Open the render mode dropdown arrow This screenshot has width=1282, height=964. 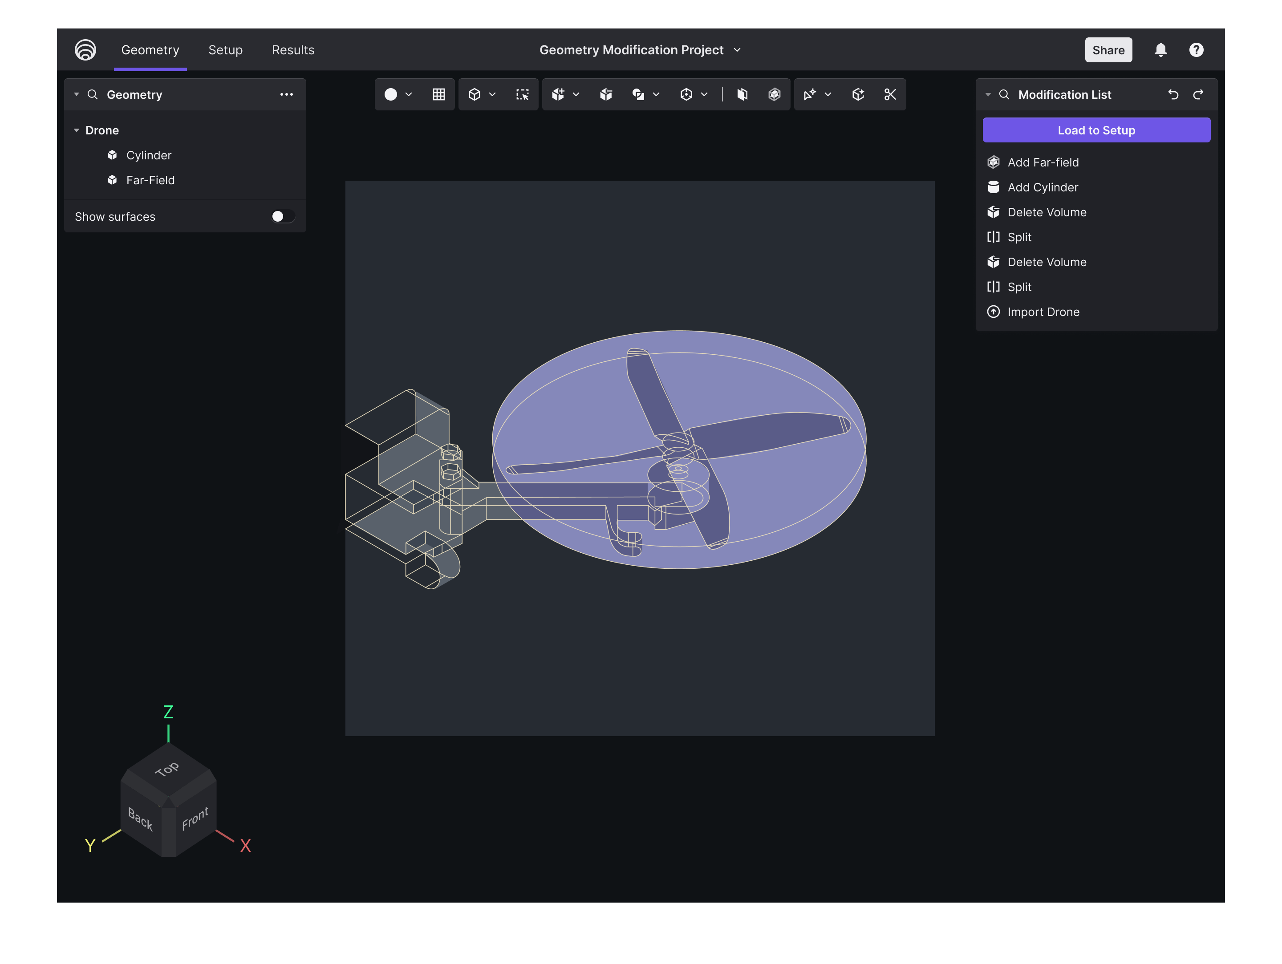[x=409, y=94]
